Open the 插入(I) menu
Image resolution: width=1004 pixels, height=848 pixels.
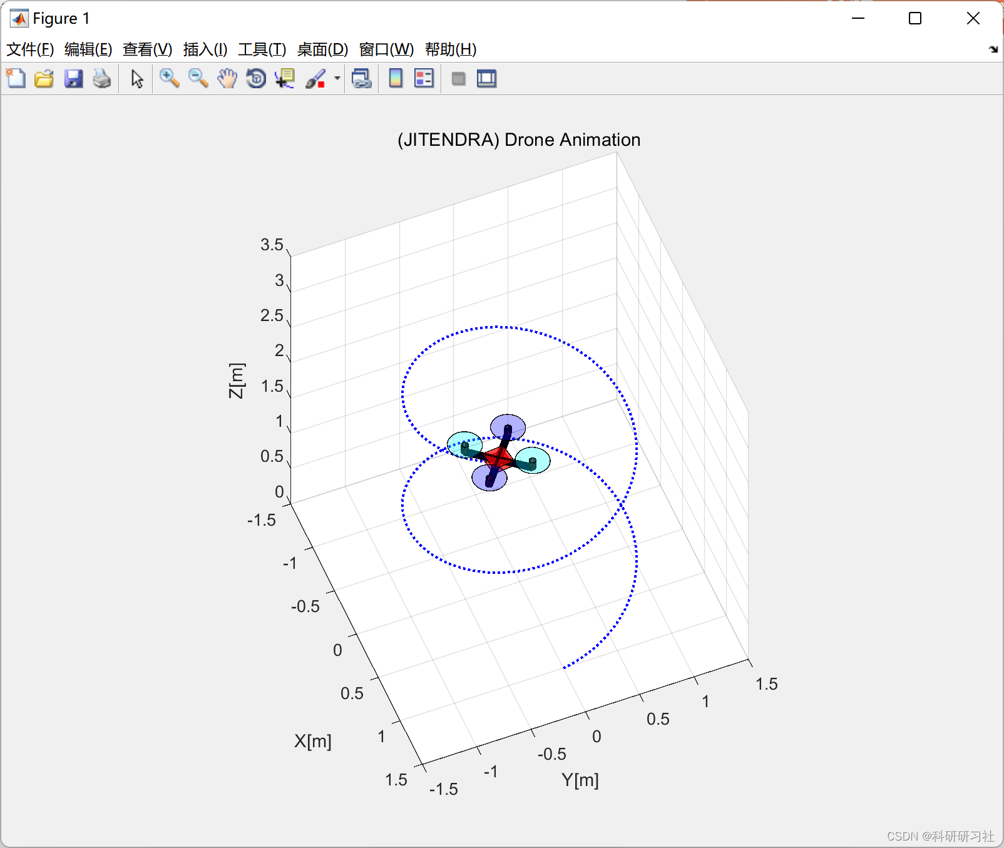[205, 49]
